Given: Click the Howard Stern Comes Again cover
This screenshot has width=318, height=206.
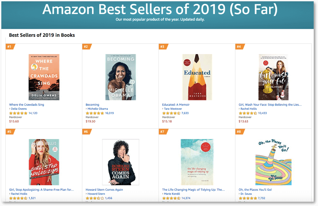Looking at the screenshot, I should pyautogui.click(x=121, y=162).
